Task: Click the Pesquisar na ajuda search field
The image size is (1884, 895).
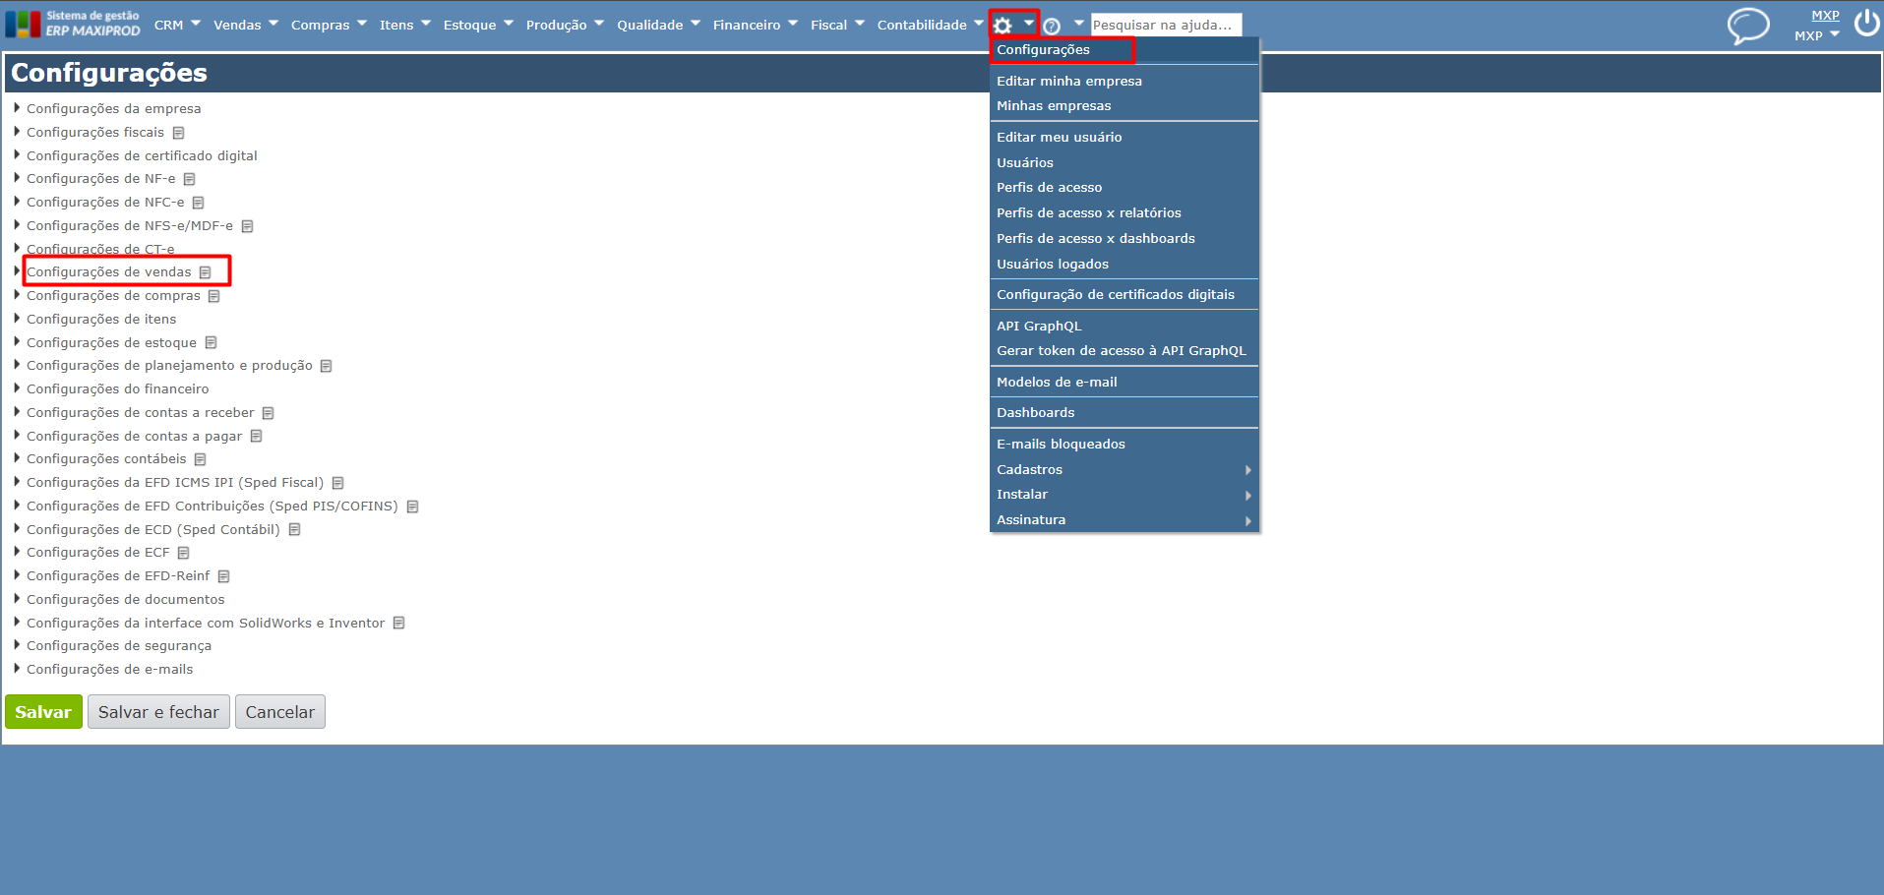Action: point(1166,25)
